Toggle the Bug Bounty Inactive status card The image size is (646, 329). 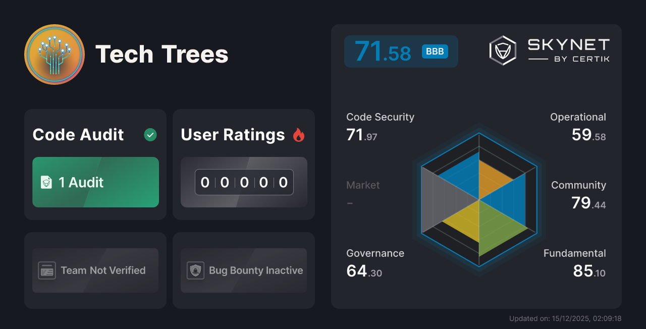pyautogui.click(x=243, y=270)
